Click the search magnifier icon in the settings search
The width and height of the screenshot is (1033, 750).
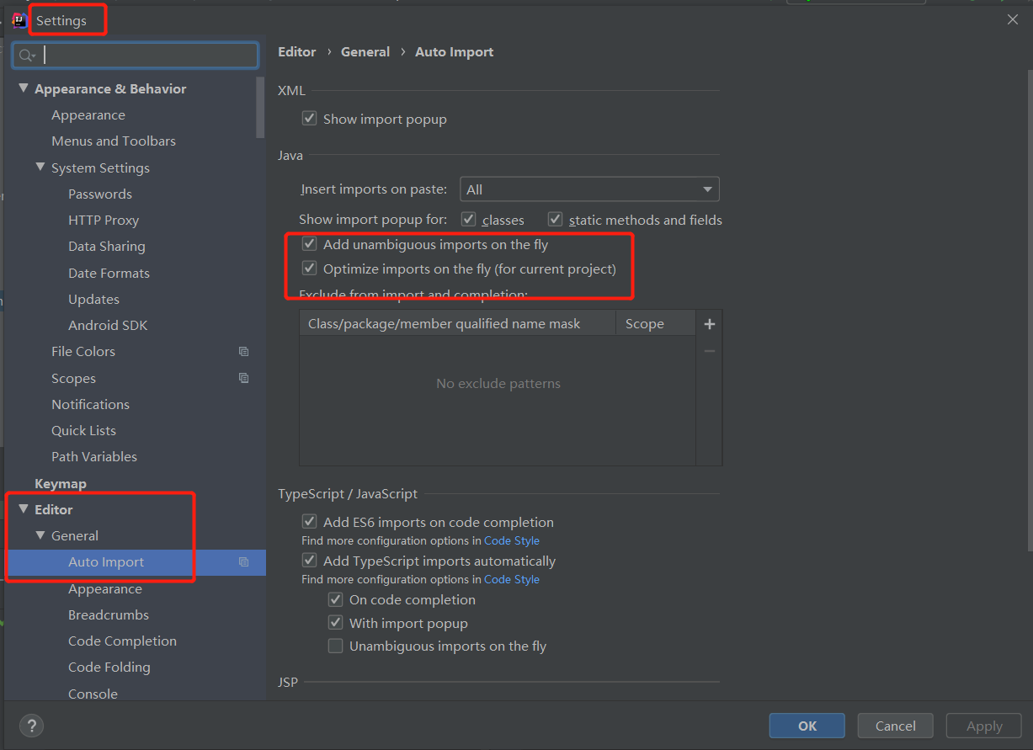tap(27, 56)
